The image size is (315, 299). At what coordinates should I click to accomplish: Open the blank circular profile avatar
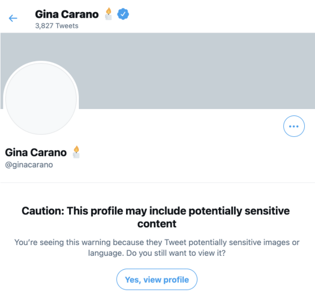[x=41, y=99]
